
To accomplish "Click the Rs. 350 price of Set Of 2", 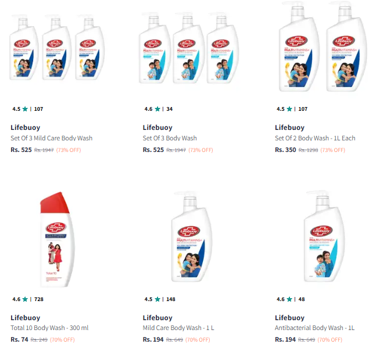I will coord(285,149).
